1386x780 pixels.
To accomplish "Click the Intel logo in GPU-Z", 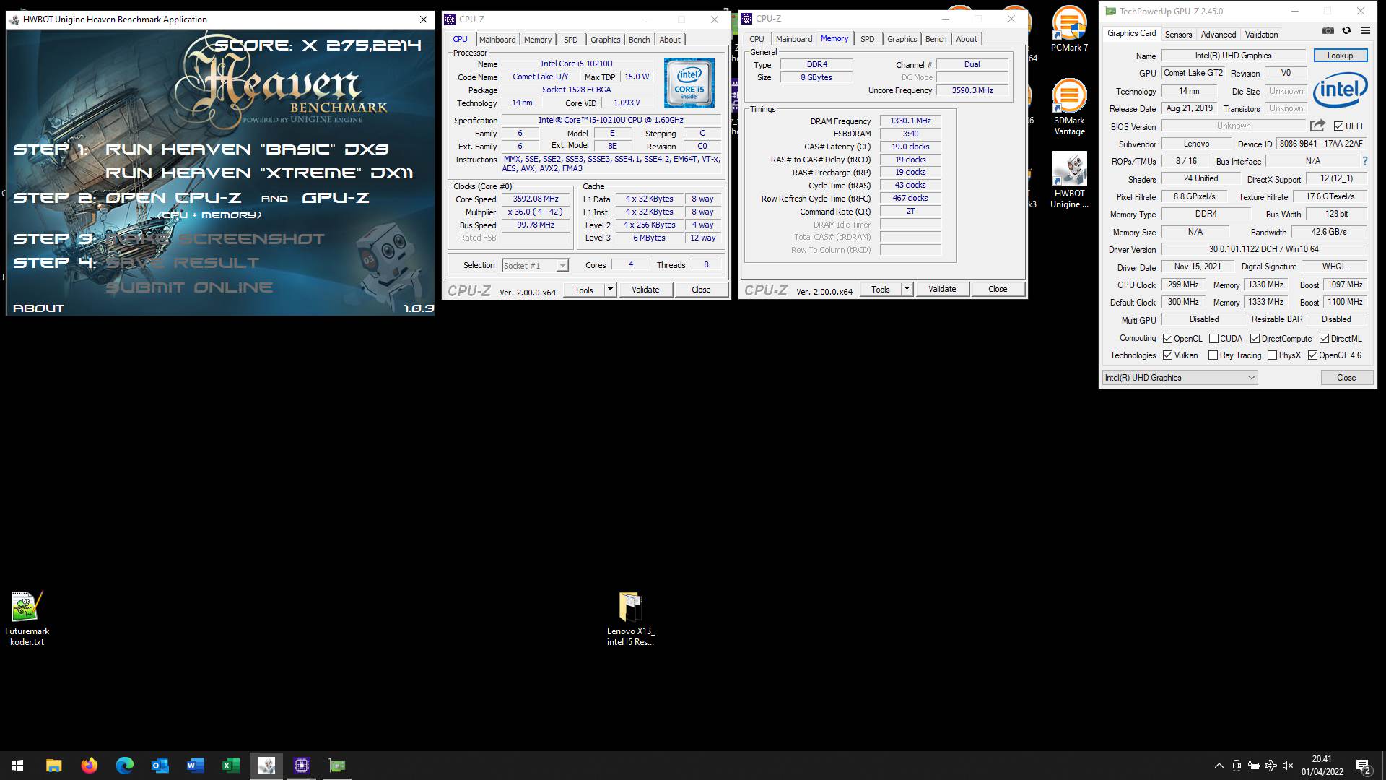I will 1340,89.
